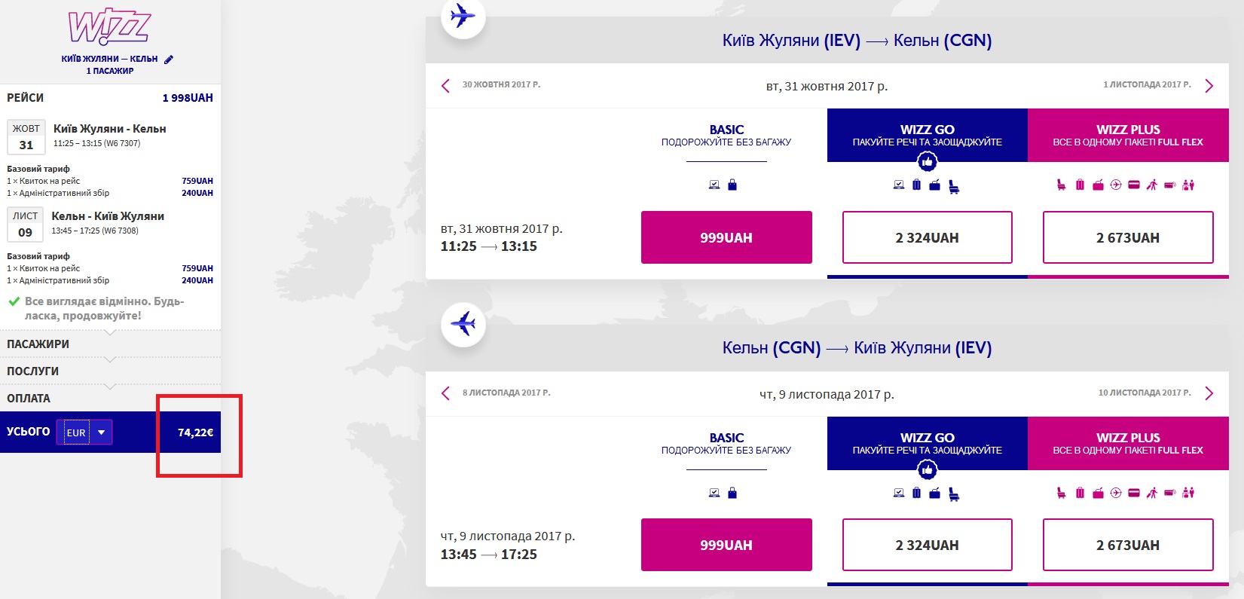1244x599 pixels.
Task: Select outbound BASIC fare 999UAH
Action: point(726,237)
